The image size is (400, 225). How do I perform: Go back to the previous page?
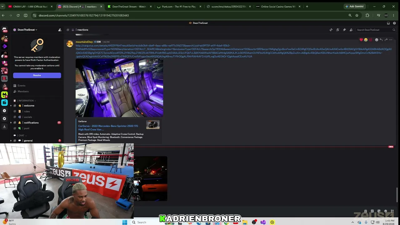[3, 15]
